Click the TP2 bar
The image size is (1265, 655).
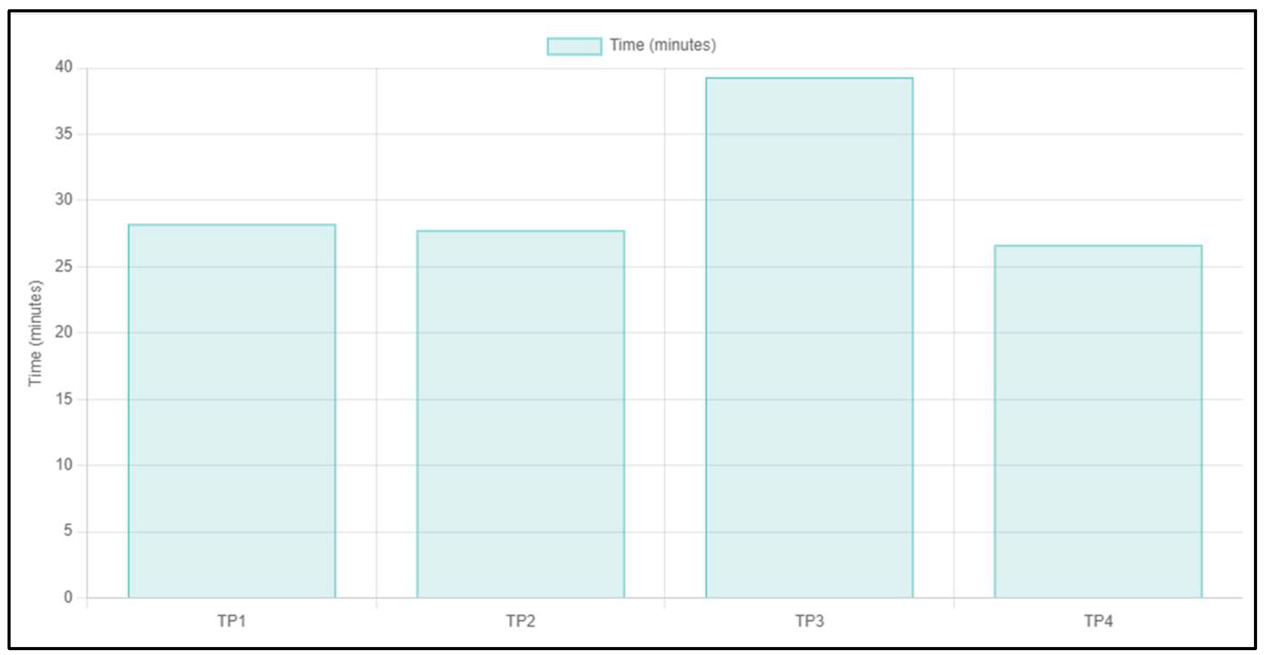coord(521,414)
